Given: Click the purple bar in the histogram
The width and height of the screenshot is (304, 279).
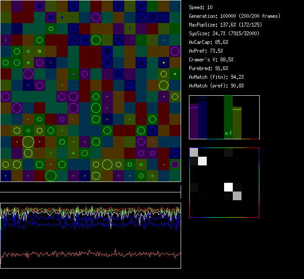Looking at the screenshot, I should (x=194, y=122).
